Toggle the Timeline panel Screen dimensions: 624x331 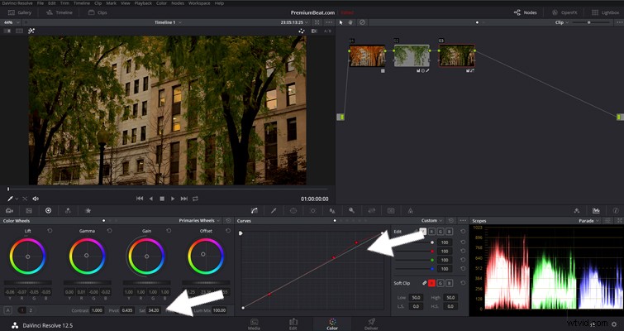point(60,12)
